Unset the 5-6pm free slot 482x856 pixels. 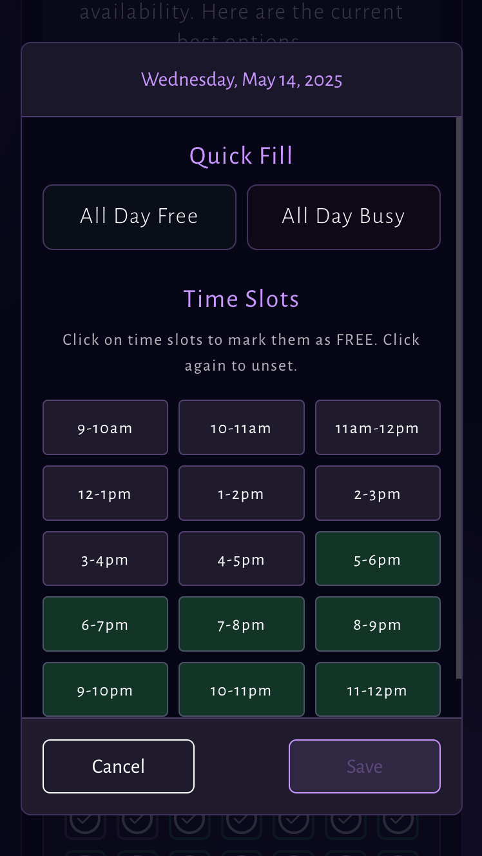coord(378,558)
